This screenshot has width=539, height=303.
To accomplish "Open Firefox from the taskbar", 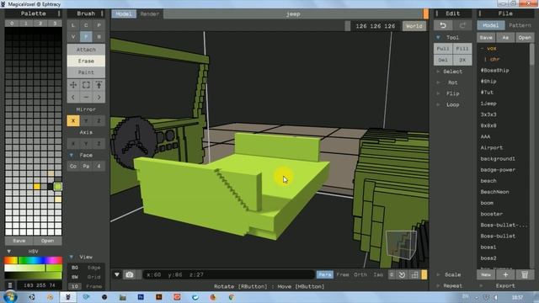I will coord(213,297).
